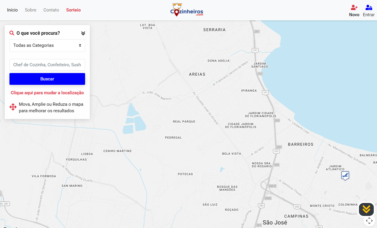Click the São José city label
This screenshot has height=228, width=377.
[x=275, y=222]
